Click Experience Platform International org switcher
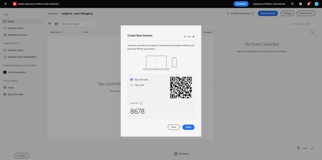The width and height of the screenshot is (322, 160). [269, 4]
